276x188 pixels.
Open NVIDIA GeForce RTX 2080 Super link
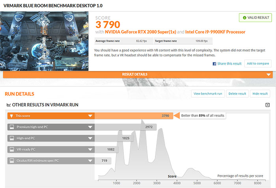pos(140,32)
